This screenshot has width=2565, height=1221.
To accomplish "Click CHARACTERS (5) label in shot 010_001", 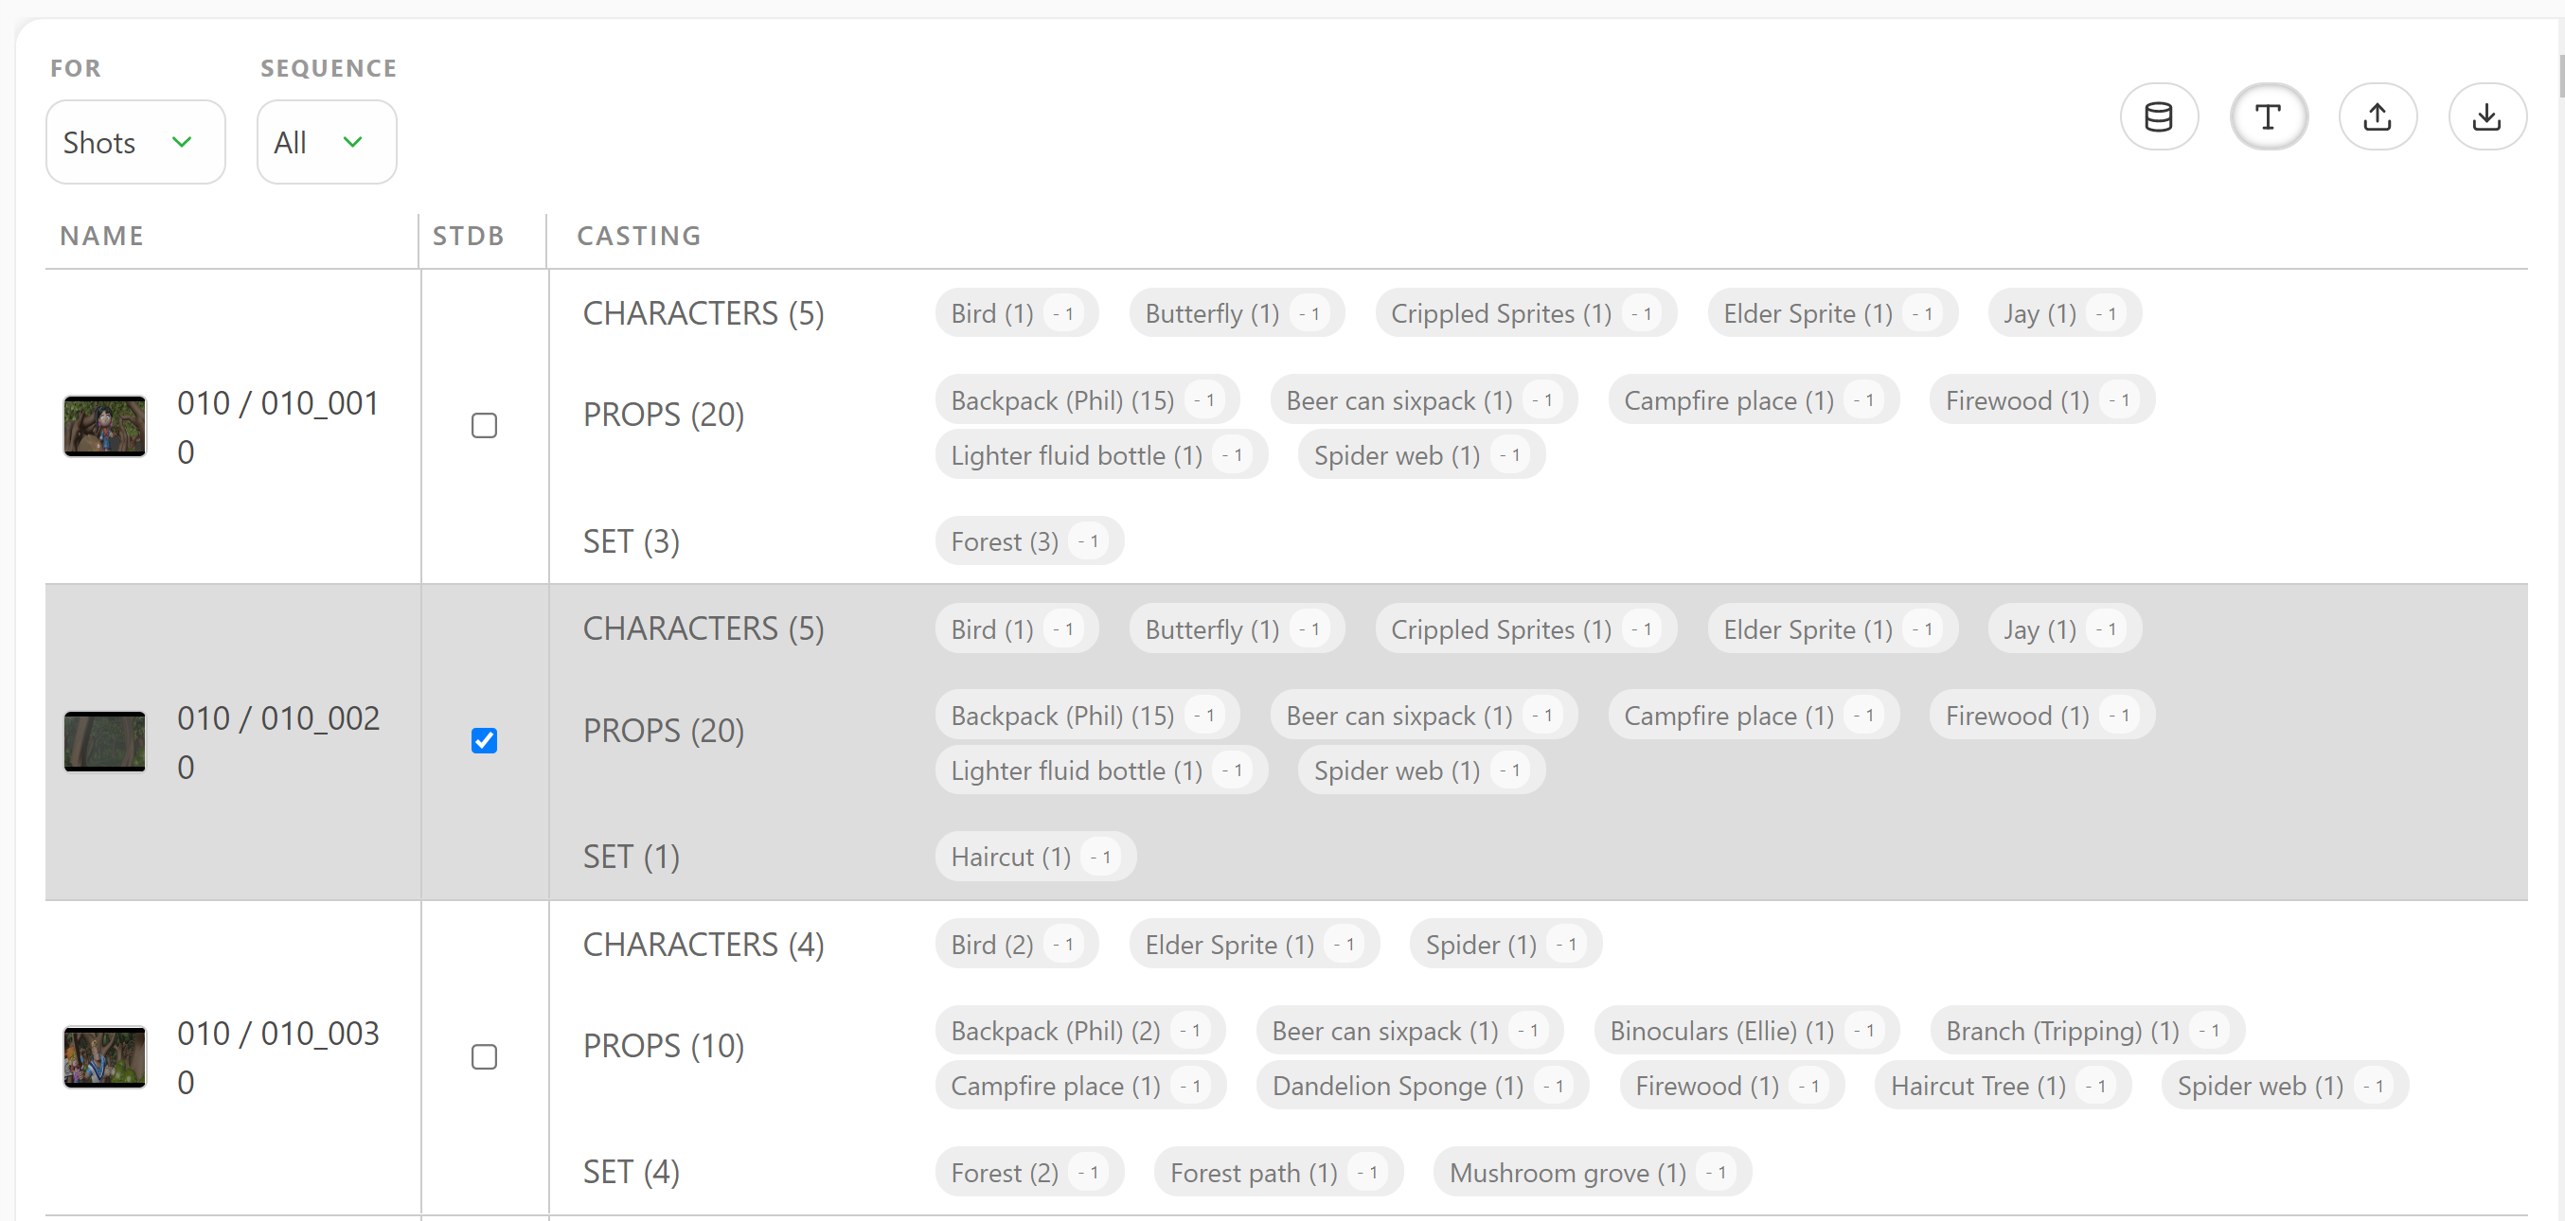I will [x=703, y=314].
